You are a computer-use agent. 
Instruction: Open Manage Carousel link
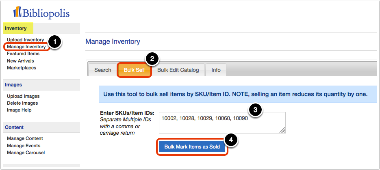coord(26,153)
